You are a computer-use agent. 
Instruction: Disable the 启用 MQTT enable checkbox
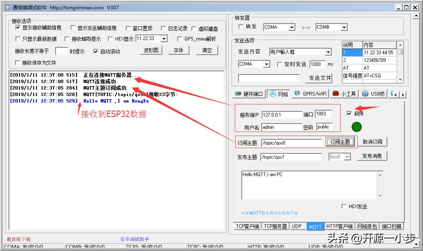click(350, 113)
